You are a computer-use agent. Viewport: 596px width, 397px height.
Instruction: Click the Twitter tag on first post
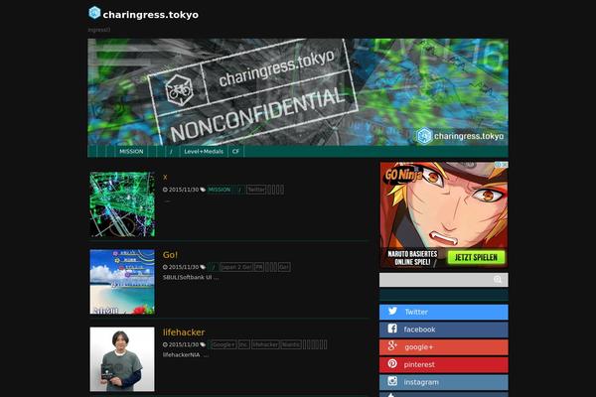256,190
